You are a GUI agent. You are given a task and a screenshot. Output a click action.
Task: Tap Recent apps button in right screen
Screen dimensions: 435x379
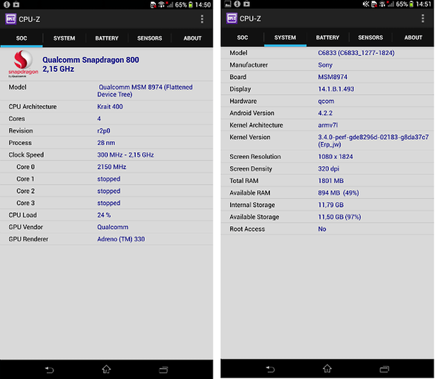[x=384, y=369]
